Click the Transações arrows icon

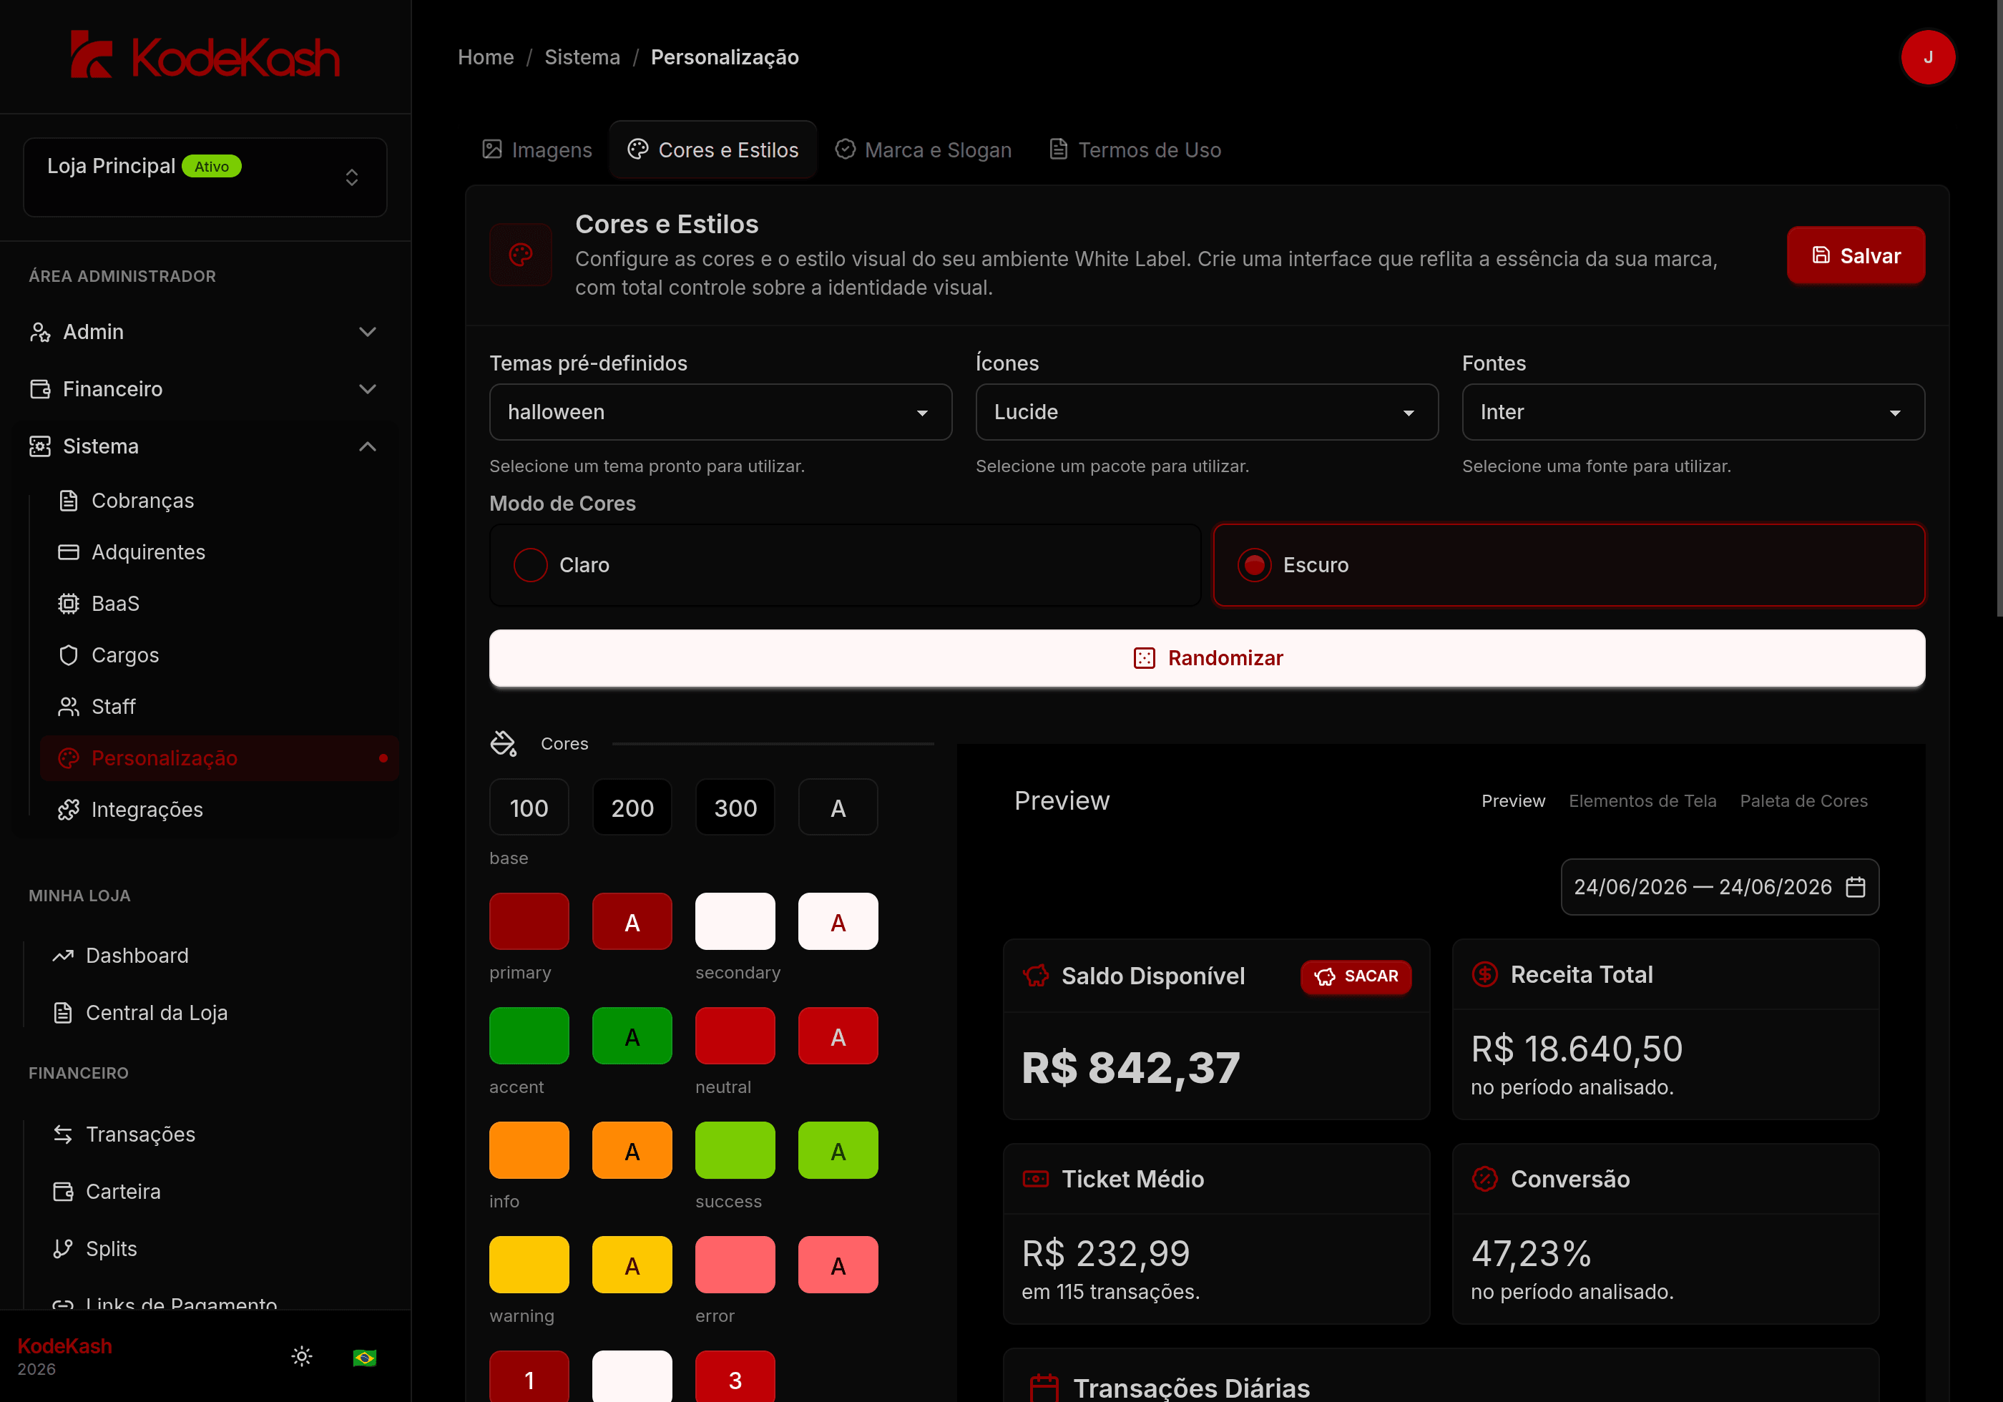(x=63, y=1134)
